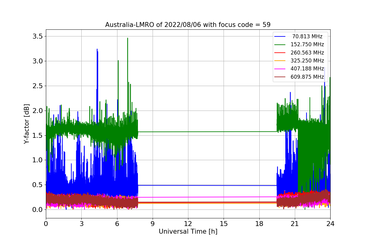Viewport: 367px width, 245px height.
Task: Click the y-axis tick label 3.5
Action: pyautogui.click(x=37, y=36)
